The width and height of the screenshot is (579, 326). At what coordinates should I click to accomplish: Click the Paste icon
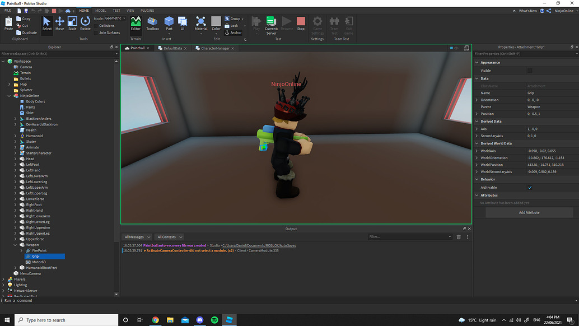[x=8, y=24]
